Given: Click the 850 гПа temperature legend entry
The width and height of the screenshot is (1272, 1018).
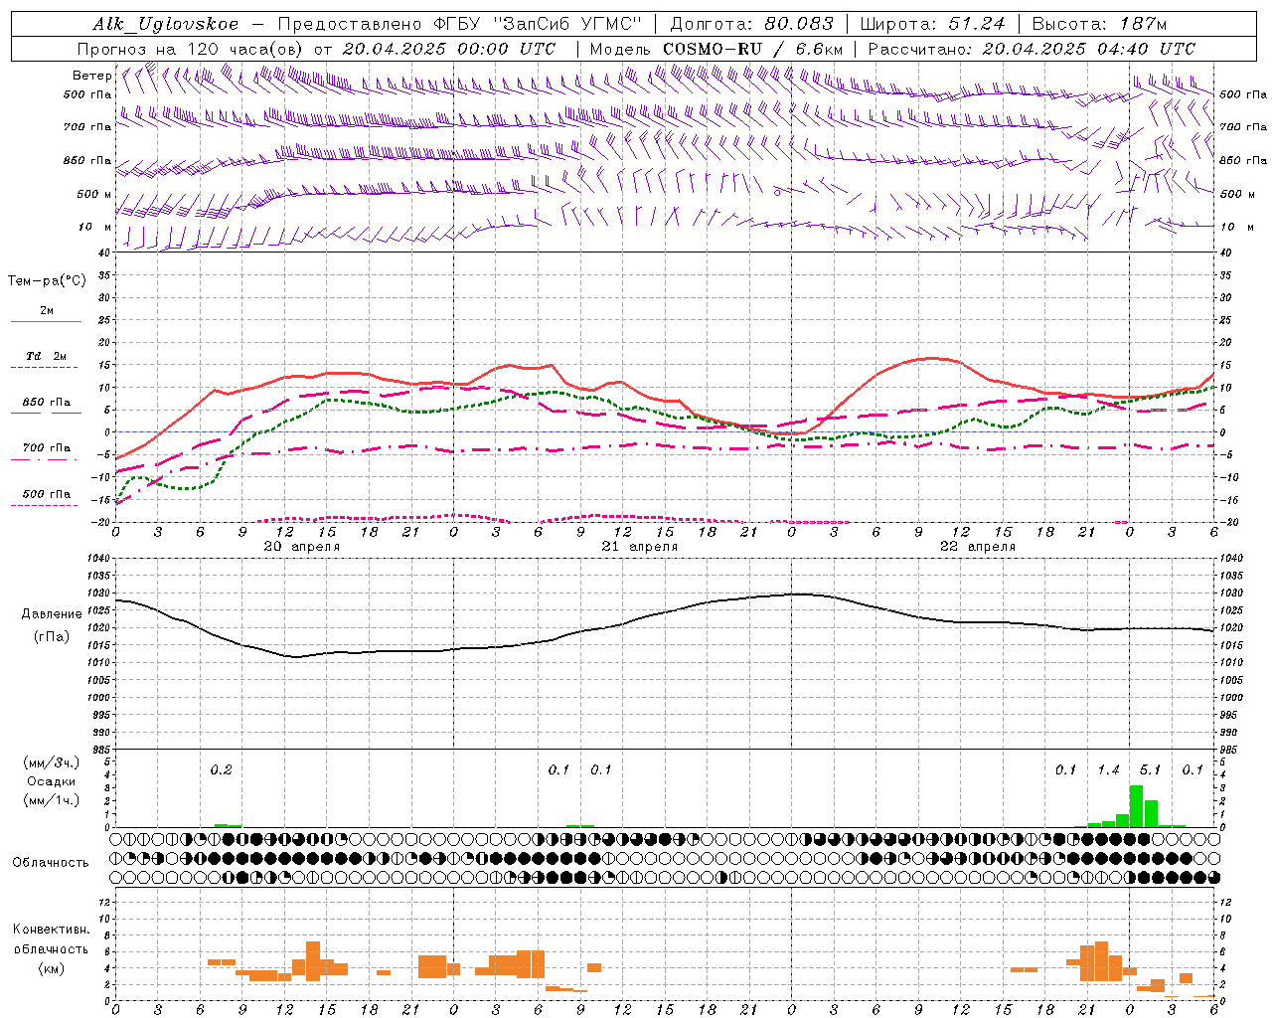Looking at the screenshot, I should click(47, 403).
